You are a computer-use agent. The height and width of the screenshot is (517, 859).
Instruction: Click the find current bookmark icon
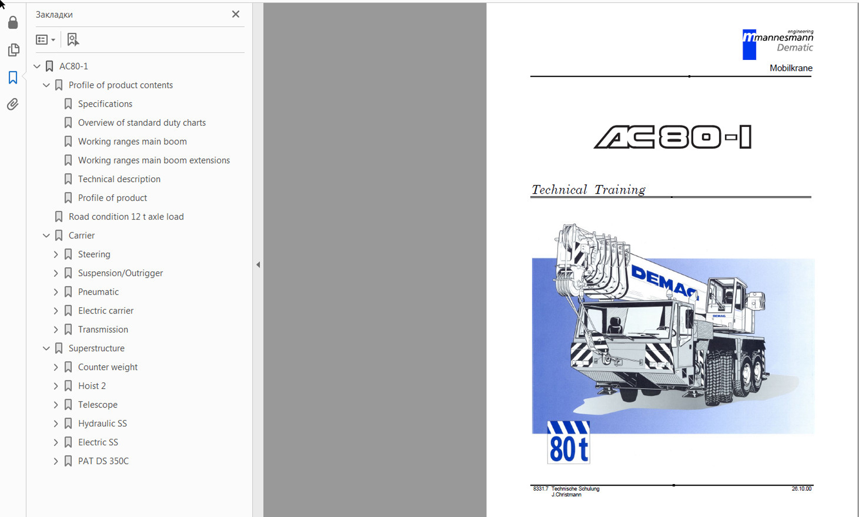[73, 39]
